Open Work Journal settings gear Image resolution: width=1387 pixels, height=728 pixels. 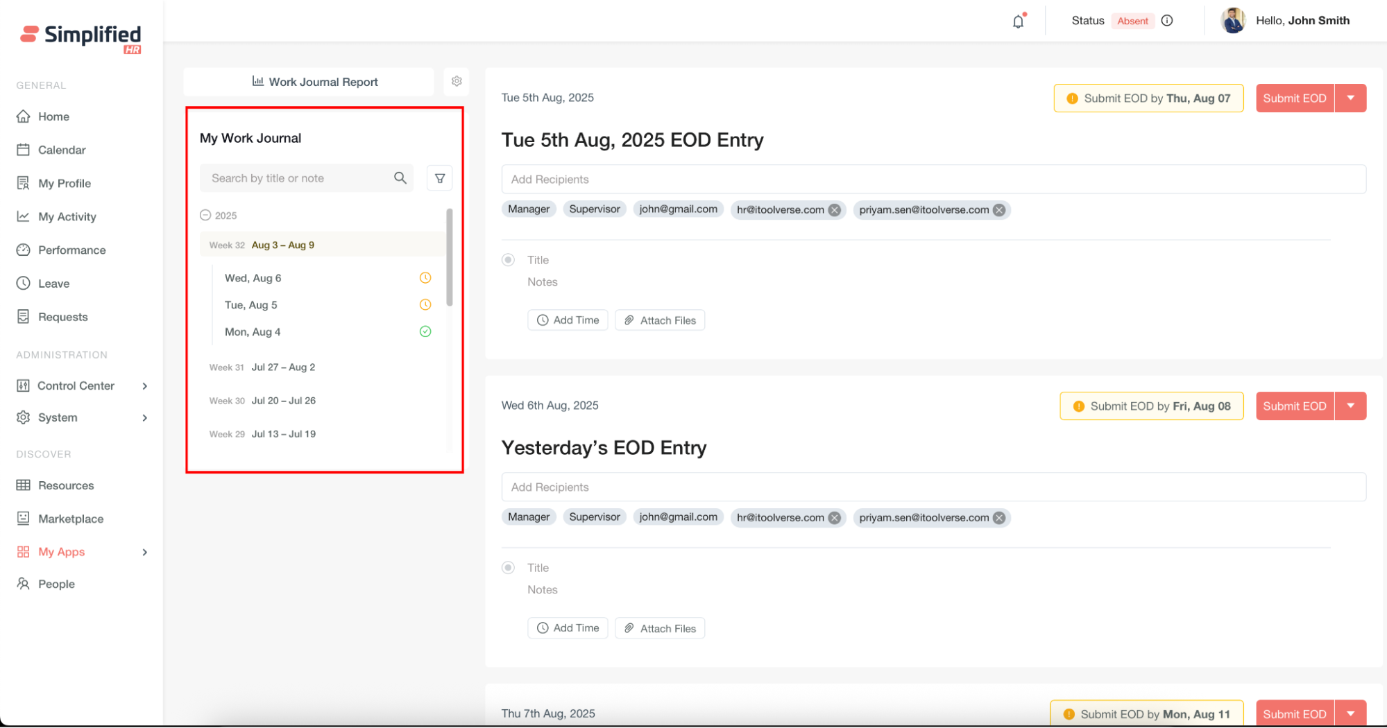coord(457,81)
